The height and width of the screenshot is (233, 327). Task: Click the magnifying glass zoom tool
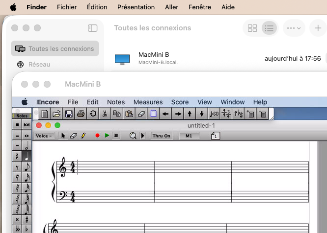133,136
